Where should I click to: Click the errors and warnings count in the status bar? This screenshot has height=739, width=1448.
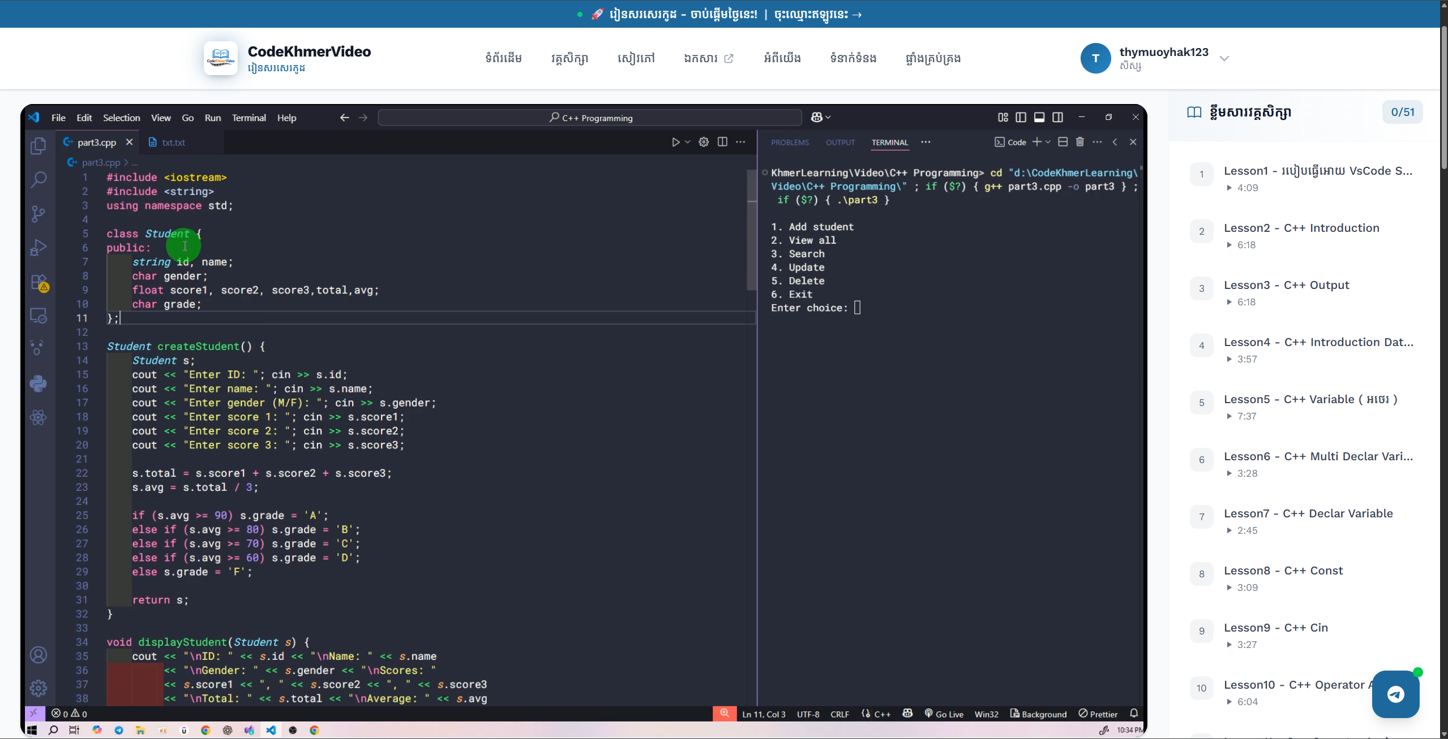coord(69,714)
